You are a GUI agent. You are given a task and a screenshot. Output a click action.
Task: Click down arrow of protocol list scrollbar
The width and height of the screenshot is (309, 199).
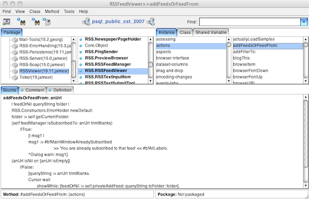click(229, 81)
